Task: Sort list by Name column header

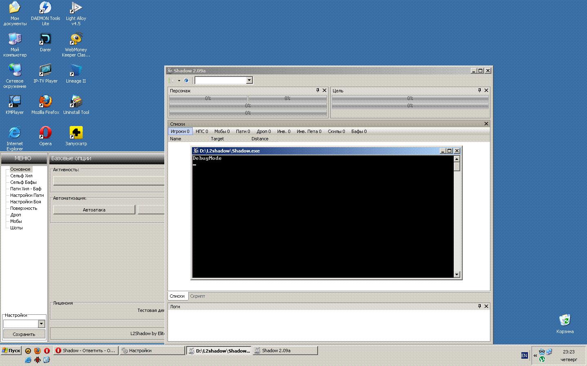Action: tap(175, 139)
